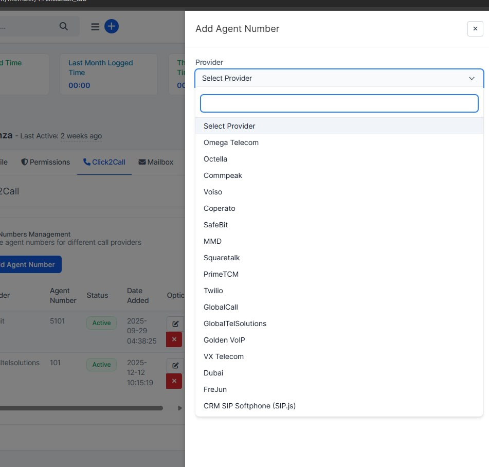Edit agent number 5101 entry

[175, 324]
